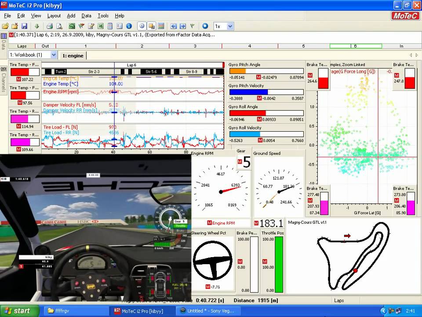This screenshot has height=317, width=422.
Task: Click the details list toolbar icon
Action: click(x=120, y=26)
